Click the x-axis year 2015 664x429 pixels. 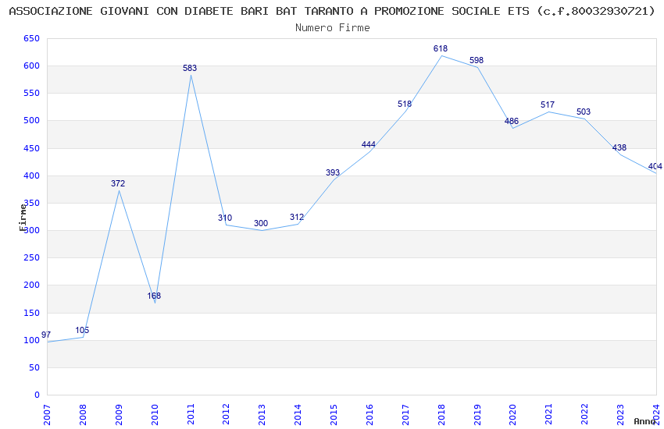click(334, 415)
